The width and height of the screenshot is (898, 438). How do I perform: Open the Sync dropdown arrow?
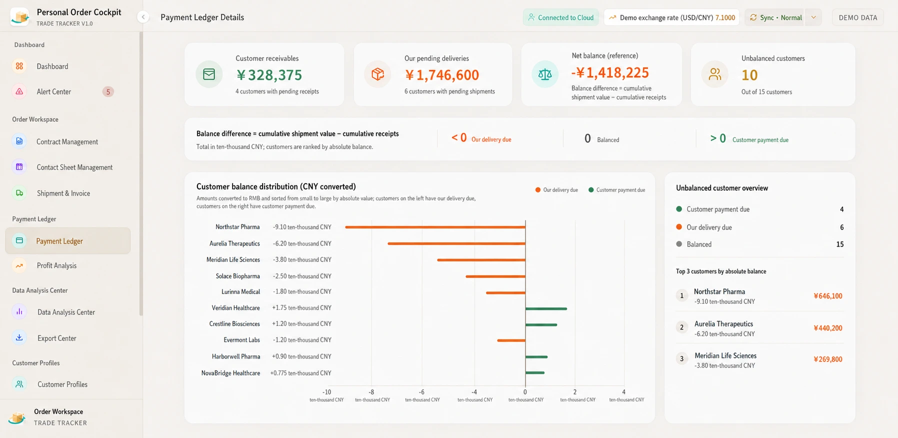tap(813, 17)
